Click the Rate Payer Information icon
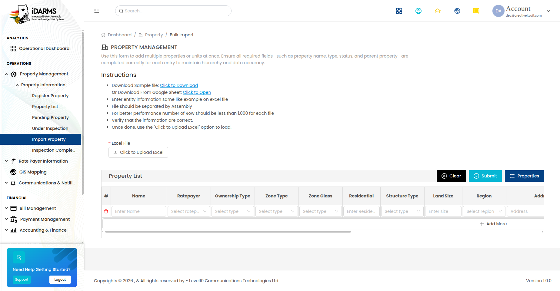 13,161
